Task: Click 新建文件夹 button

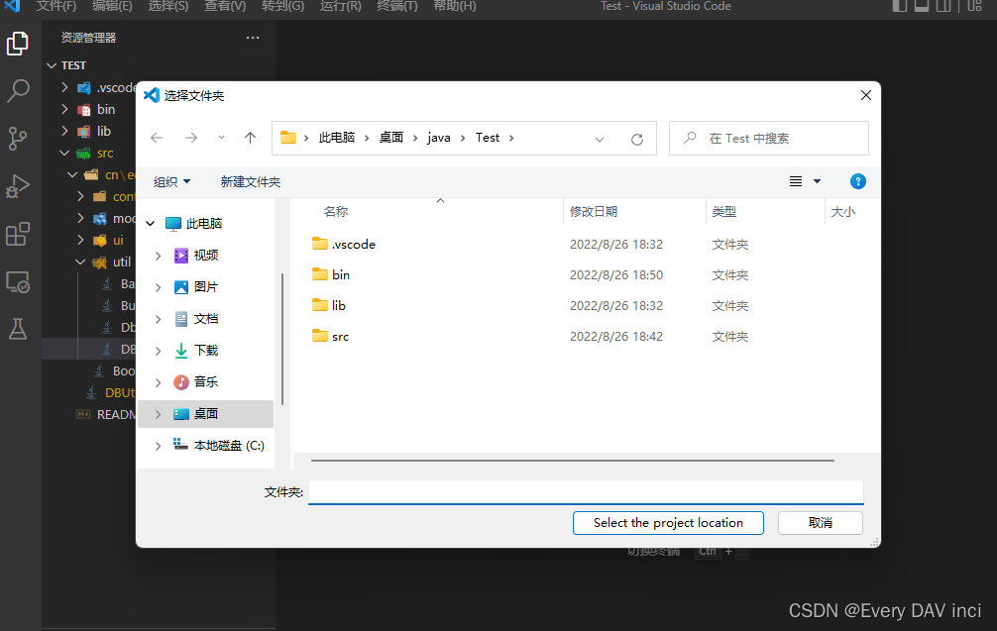Action: pos(251,181)
